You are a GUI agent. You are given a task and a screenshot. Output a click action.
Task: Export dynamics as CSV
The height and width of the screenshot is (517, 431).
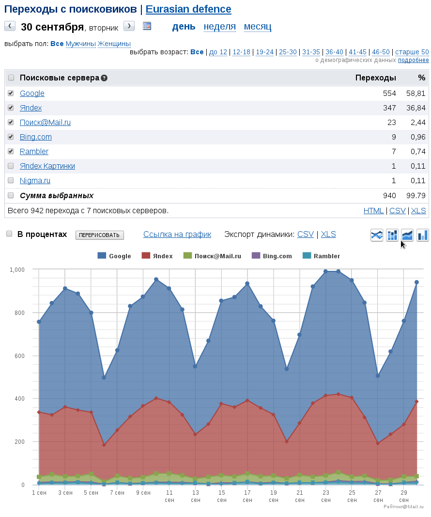306,235
